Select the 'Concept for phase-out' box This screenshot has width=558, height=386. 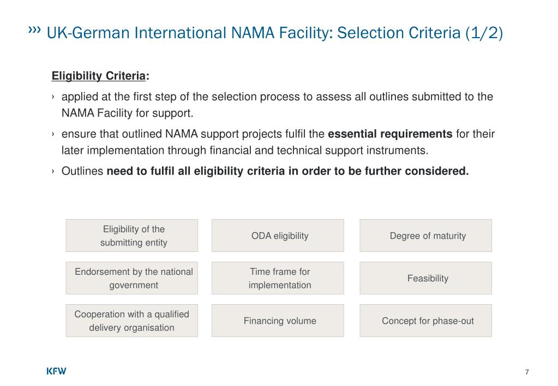coord(425,321)
